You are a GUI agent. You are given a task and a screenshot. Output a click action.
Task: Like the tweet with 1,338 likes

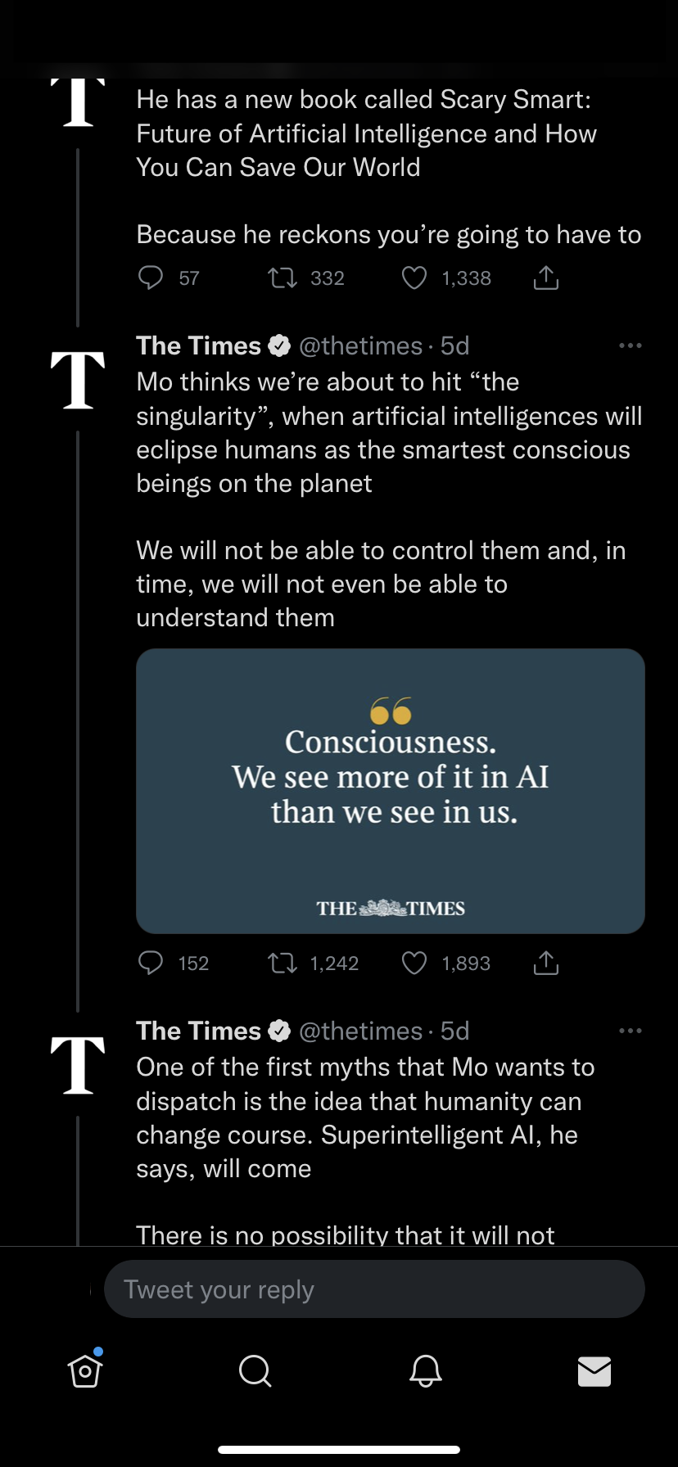pyautogui.click(x=414, y=278)
